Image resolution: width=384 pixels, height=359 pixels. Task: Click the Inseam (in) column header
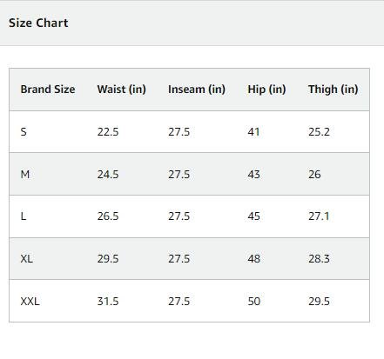(197, 90)
